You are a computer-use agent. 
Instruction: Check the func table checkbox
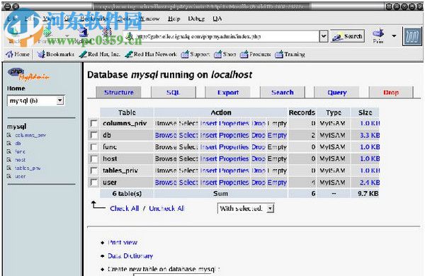click(93, 147)
